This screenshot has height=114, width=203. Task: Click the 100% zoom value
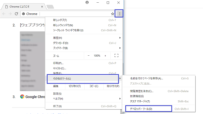click(97, 56)
